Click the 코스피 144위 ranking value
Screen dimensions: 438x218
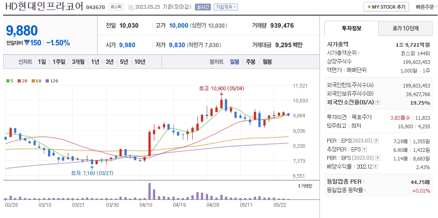pos(415,53)
